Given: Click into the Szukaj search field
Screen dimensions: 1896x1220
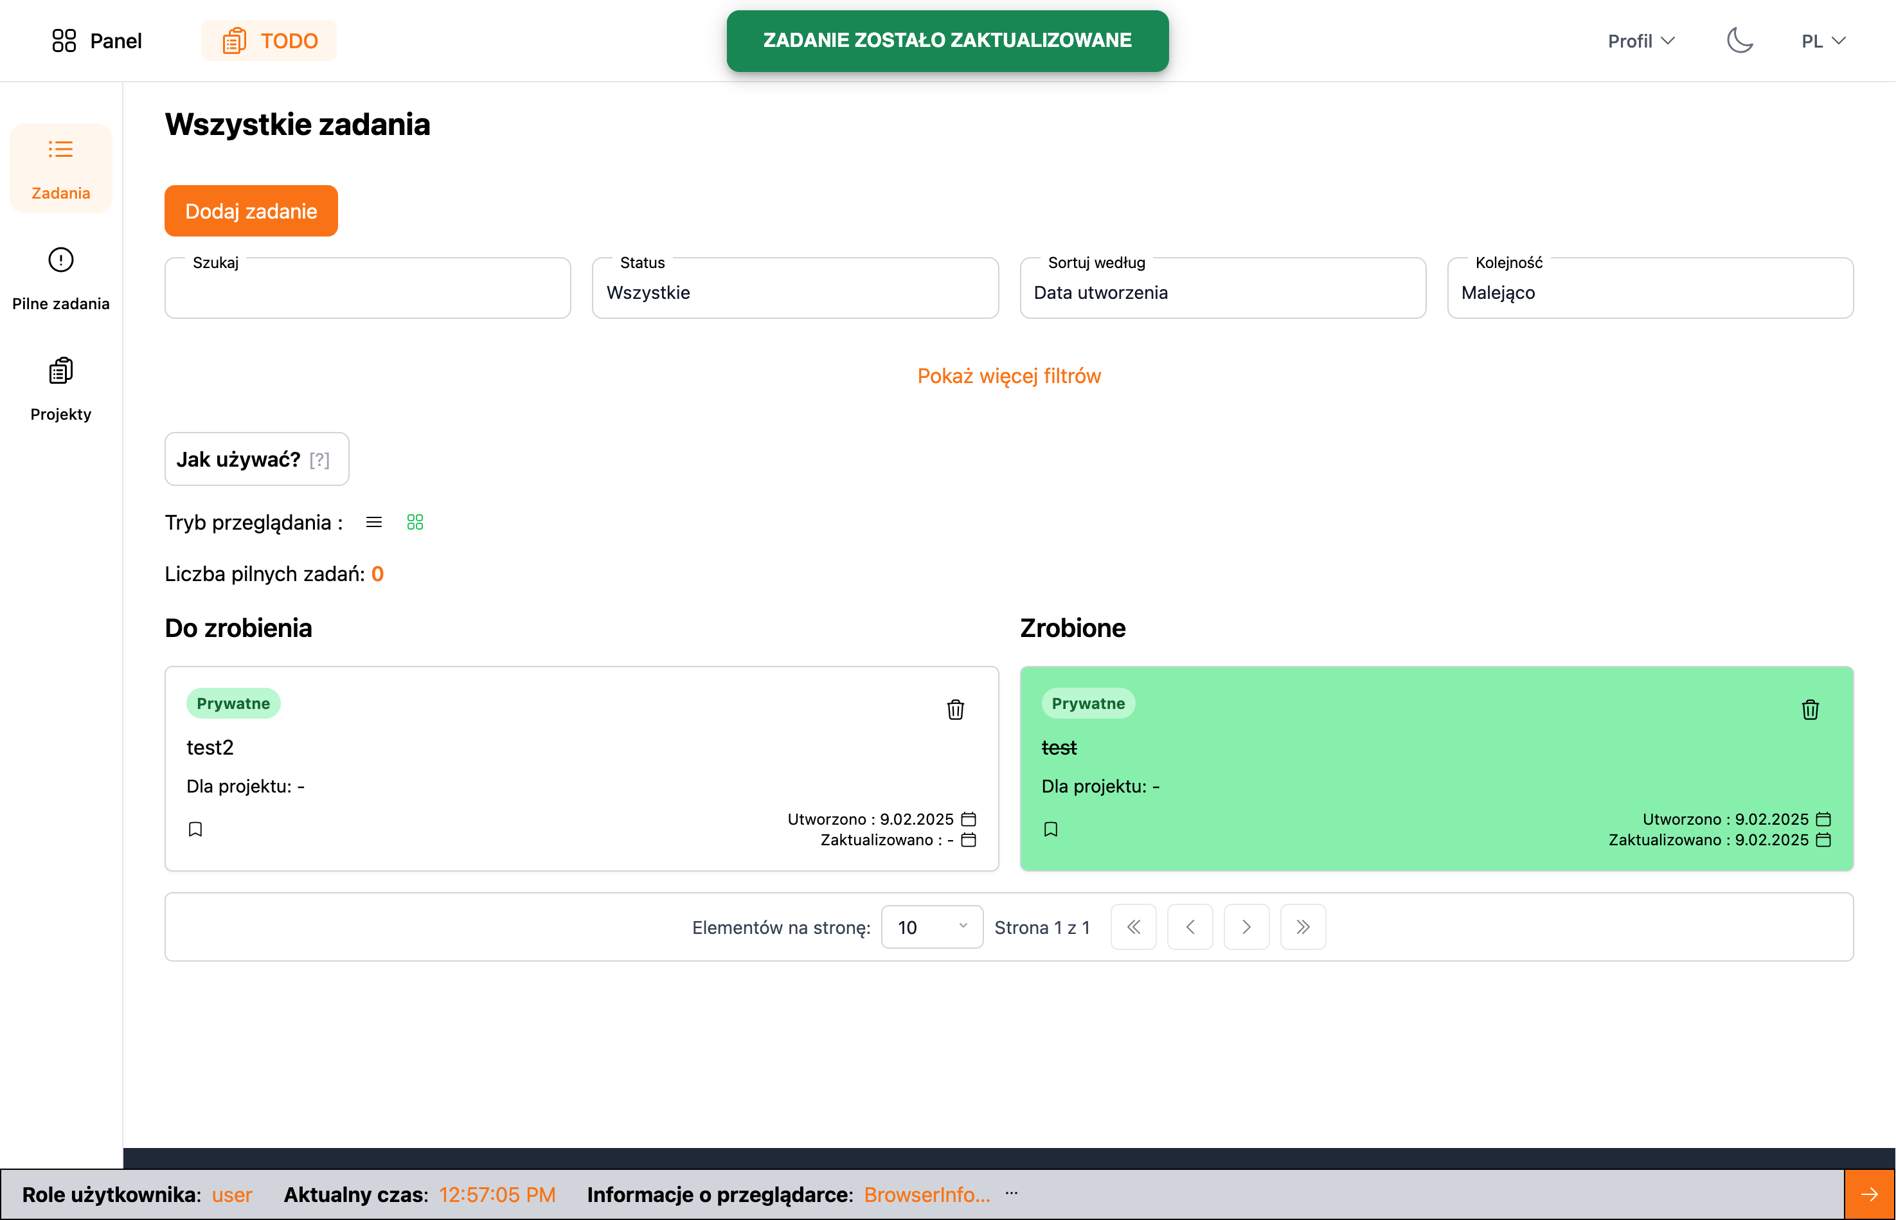Looking at the screenshot, I should pos(368,292).
